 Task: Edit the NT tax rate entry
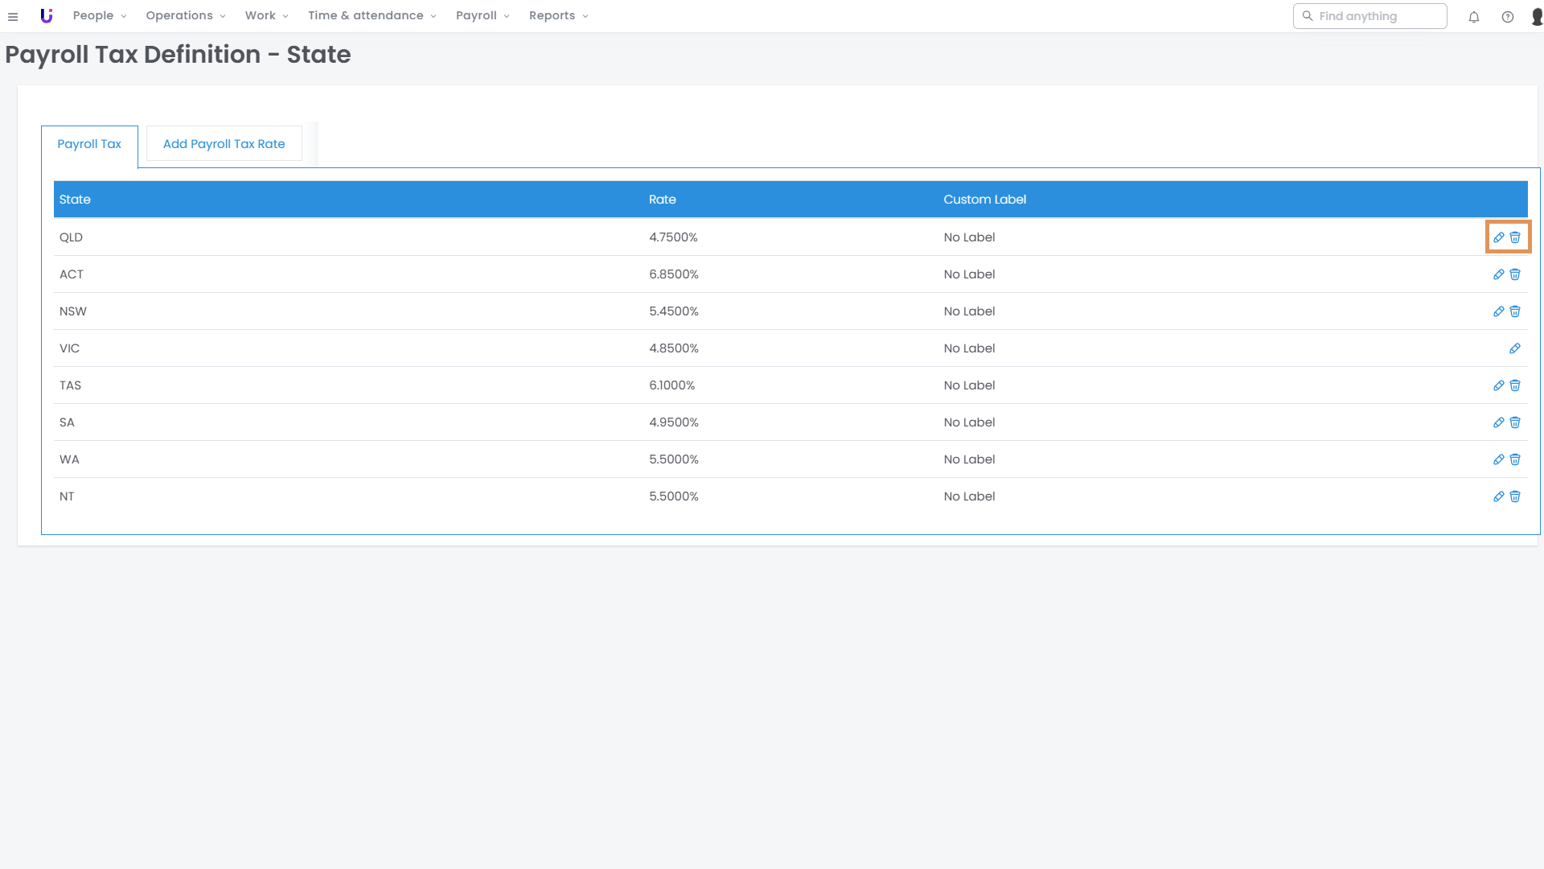[x=1498, y=496]
